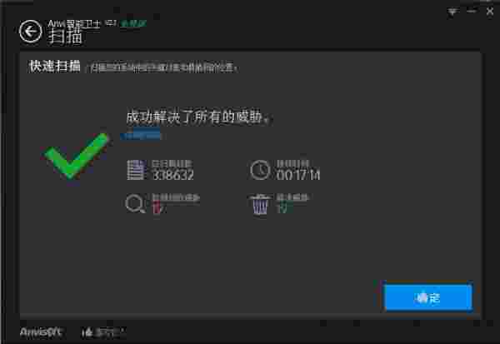500x344 pixels.
Task: Confirm with the blue 确定 button
Action: point(428,297)
